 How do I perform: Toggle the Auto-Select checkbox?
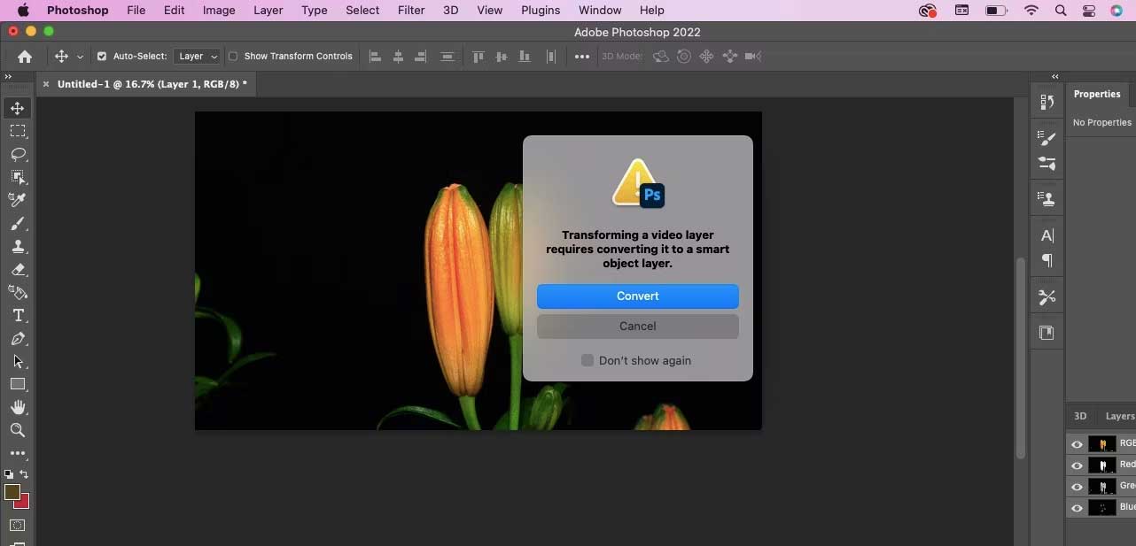point(102,57)
